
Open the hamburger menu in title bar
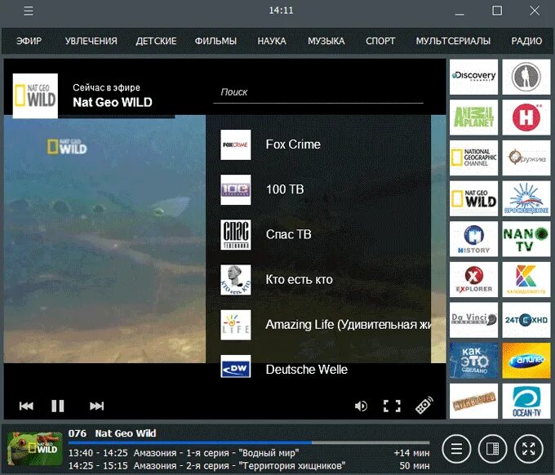pos(29,11)
